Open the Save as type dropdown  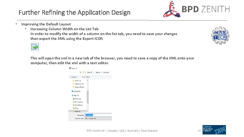tap(98, 118)
